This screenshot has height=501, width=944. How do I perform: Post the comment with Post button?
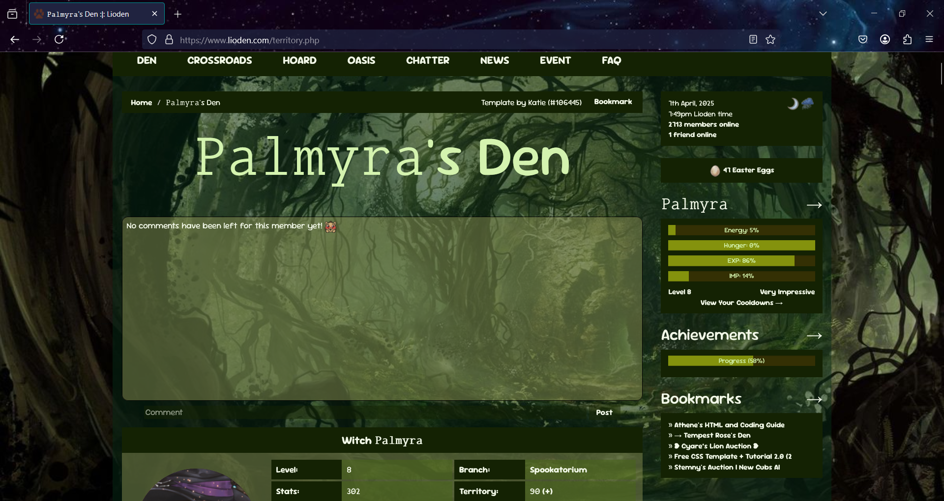point(604,412)
